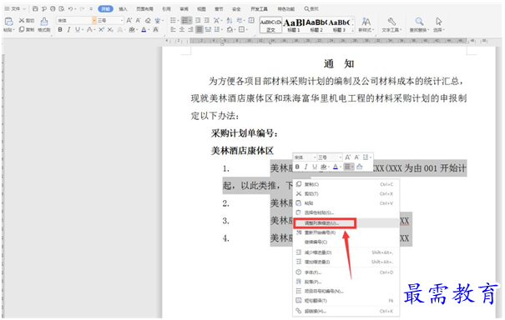Open the bullet list dropdown in ribbon
Image resolution: width=505 pixels, height=320 pixels.
(178, 21)
